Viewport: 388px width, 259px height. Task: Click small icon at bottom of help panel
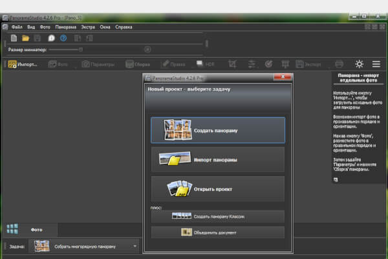[336, 180]
